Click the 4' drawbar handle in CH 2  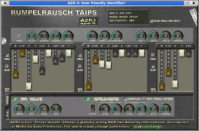coord(109,65)
